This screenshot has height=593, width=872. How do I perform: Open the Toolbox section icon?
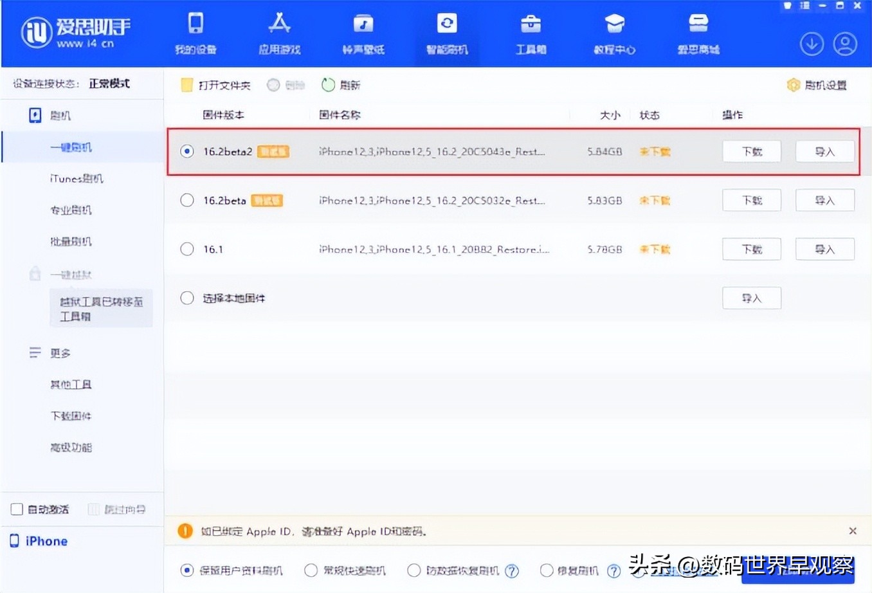531,32
